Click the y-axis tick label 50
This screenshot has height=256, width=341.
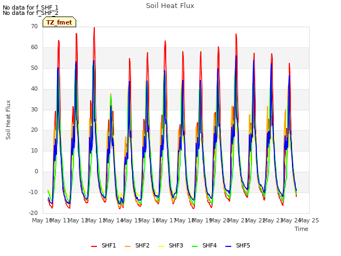34,68
